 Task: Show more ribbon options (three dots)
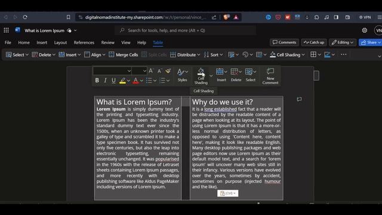click(344, 54)
